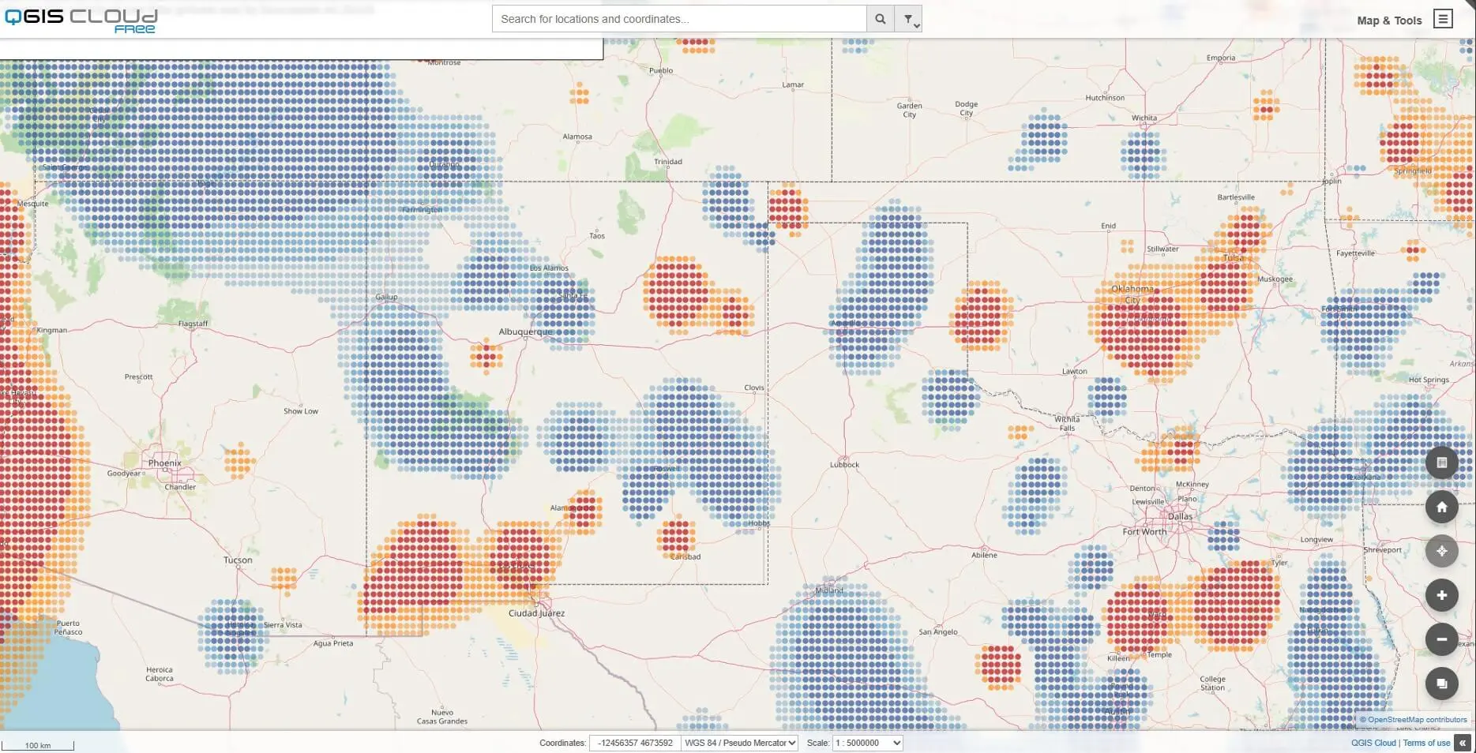
Task: Click the coordinates input field
Action: [635, 743]
